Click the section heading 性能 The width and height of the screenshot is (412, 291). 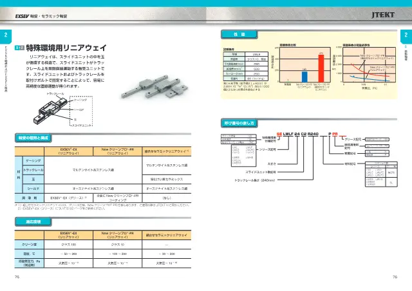click(239, 34)
